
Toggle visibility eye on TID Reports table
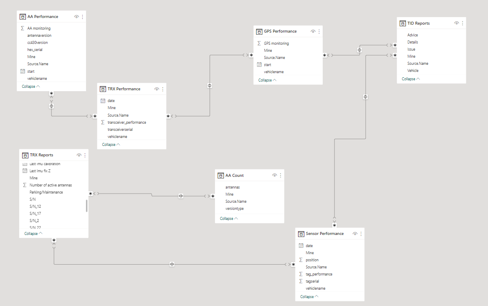[x=456, y=23]
